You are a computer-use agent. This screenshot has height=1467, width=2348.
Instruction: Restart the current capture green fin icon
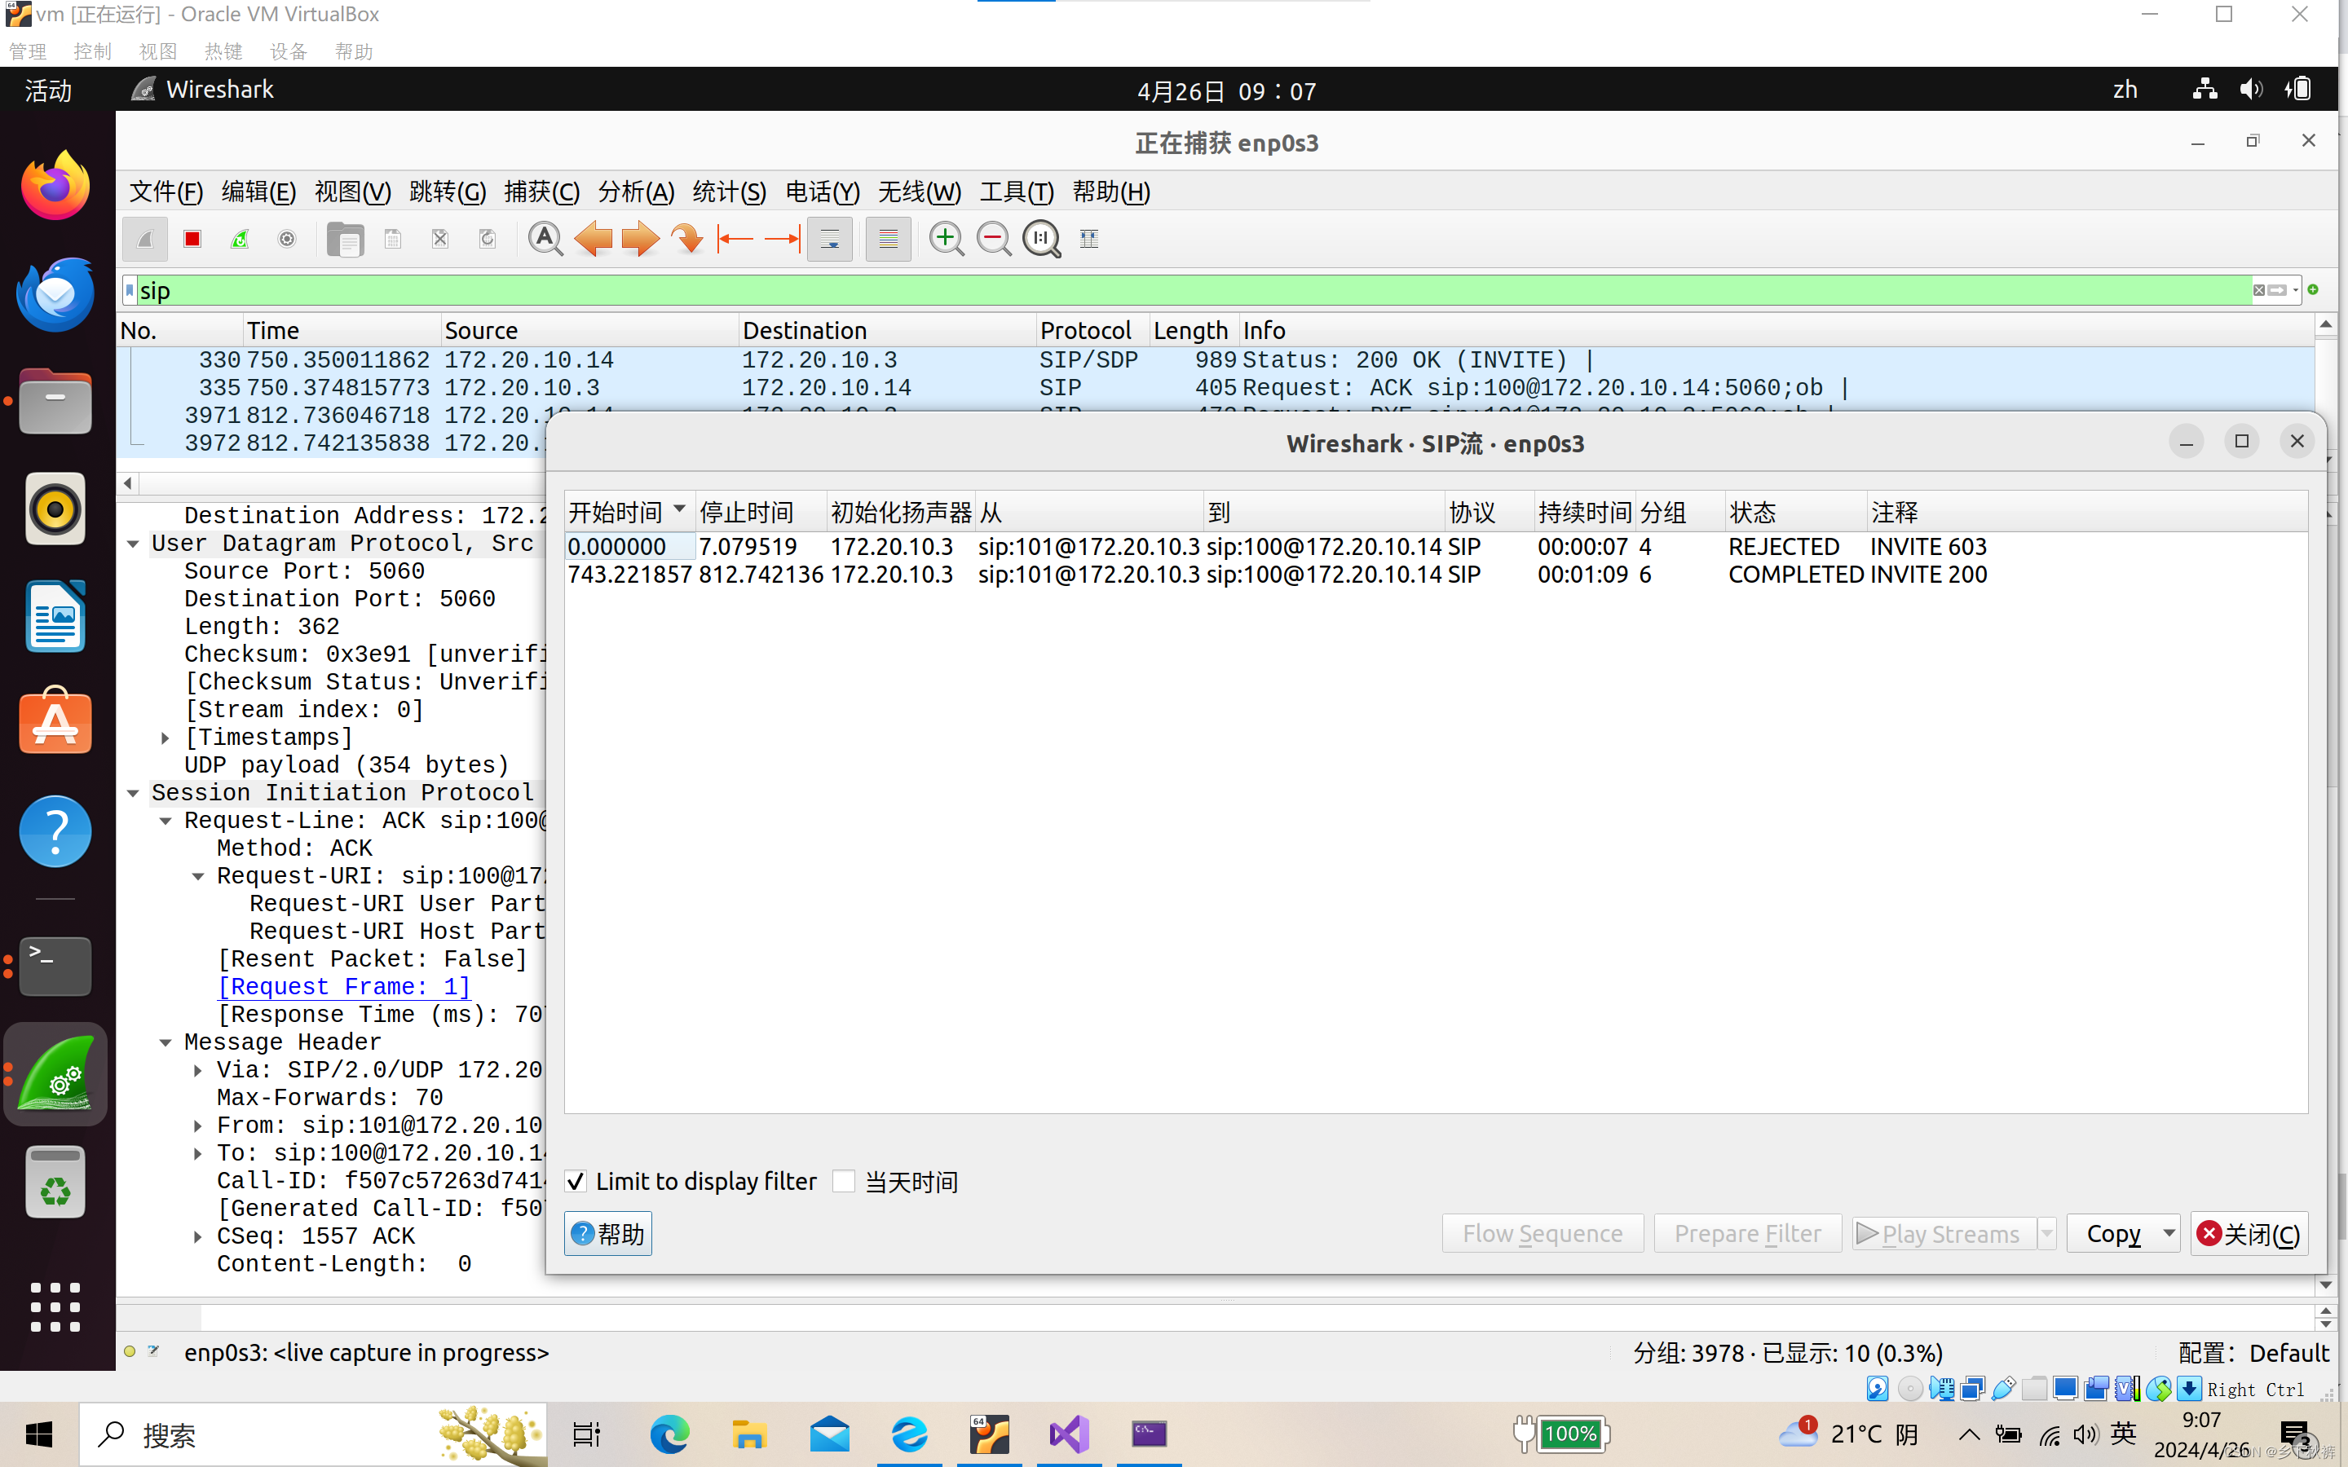coord(240,239)
